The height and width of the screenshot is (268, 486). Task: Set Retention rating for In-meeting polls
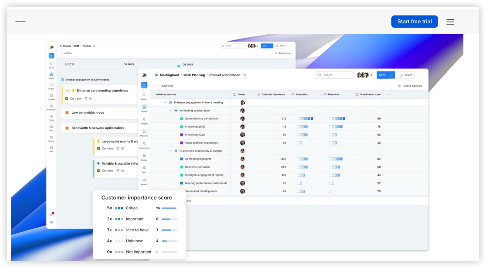336,127
